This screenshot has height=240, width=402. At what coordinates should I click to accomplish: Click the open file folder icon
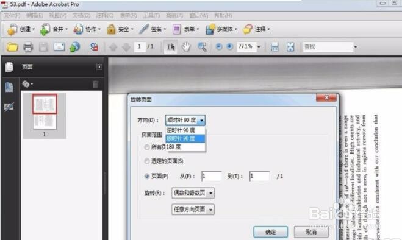(12, 47)
